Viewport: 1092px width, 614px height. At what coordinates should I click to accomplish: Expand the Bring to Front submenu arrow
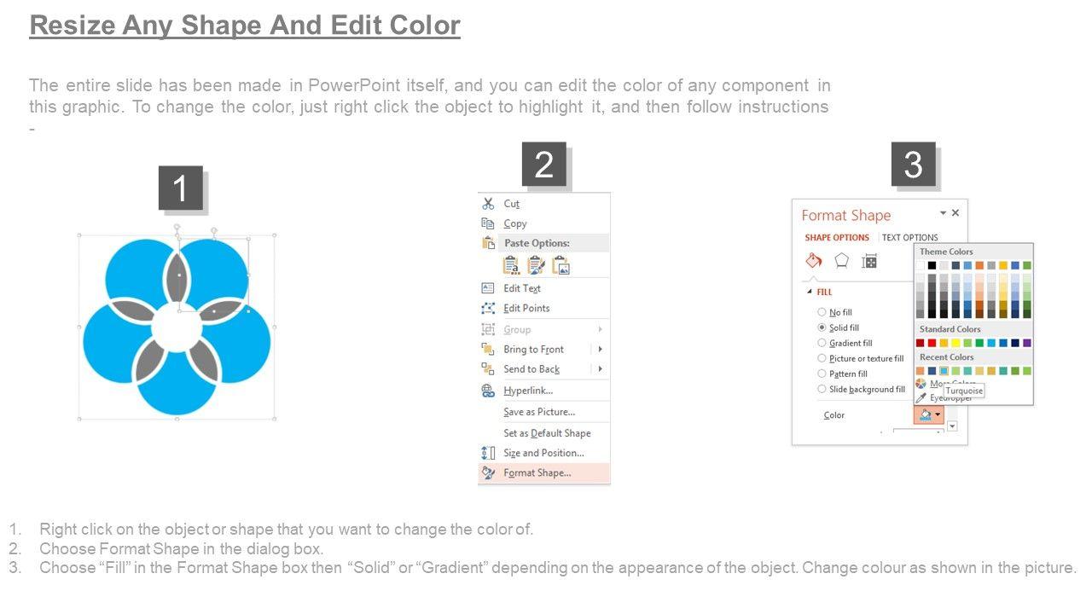click(x=601, y=349)
